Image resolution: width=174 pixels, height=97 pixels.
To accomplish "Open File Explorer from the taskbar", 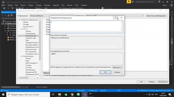I will (x=60, y=95).
